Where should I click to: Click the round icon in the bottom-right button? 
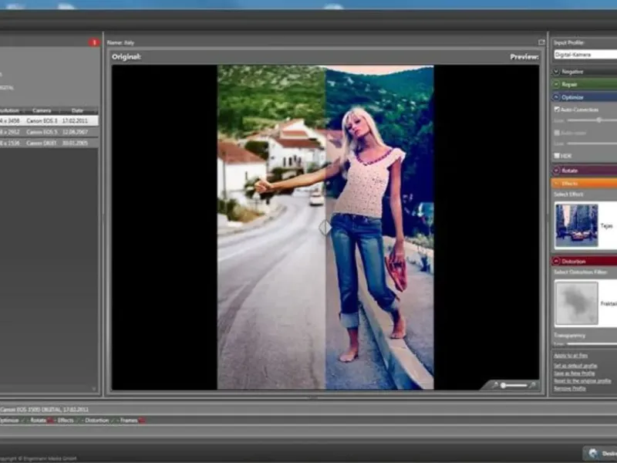pyautogui.click(x=592, y=453)
